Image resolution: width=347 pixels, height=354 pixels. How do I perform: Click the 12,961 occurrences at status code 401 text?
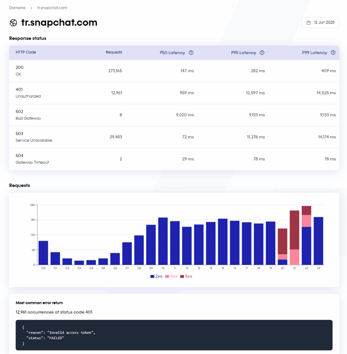point(54,312)
